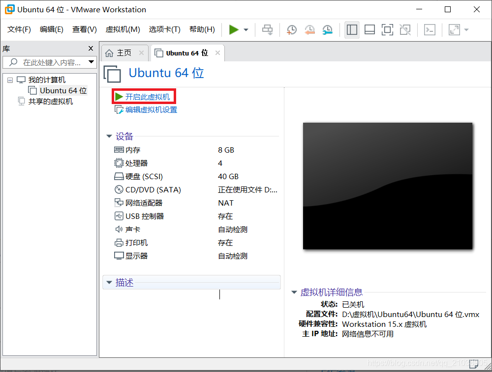
Task: Open the library search filter dropdown
Action: tap(92, 62)
